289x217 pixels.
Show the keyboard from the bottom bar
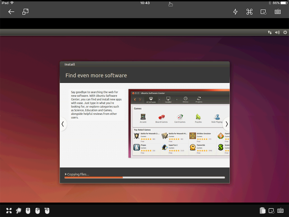point(280,210)
